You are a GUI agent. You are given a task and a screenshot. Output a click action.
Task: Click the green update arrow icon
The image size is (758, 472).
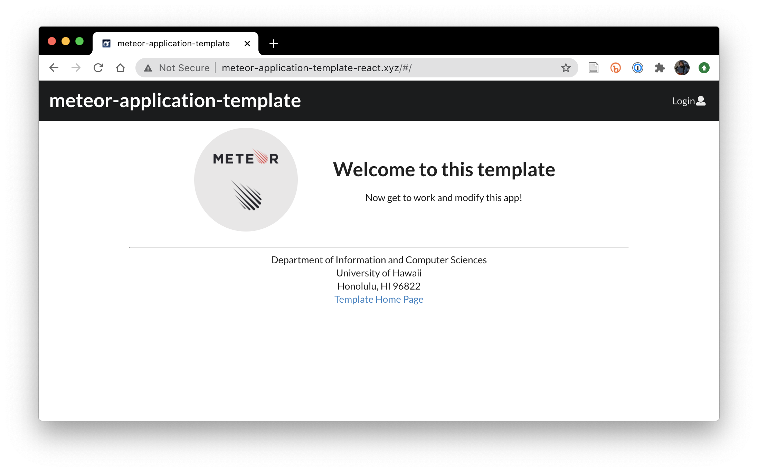point(704,68)
